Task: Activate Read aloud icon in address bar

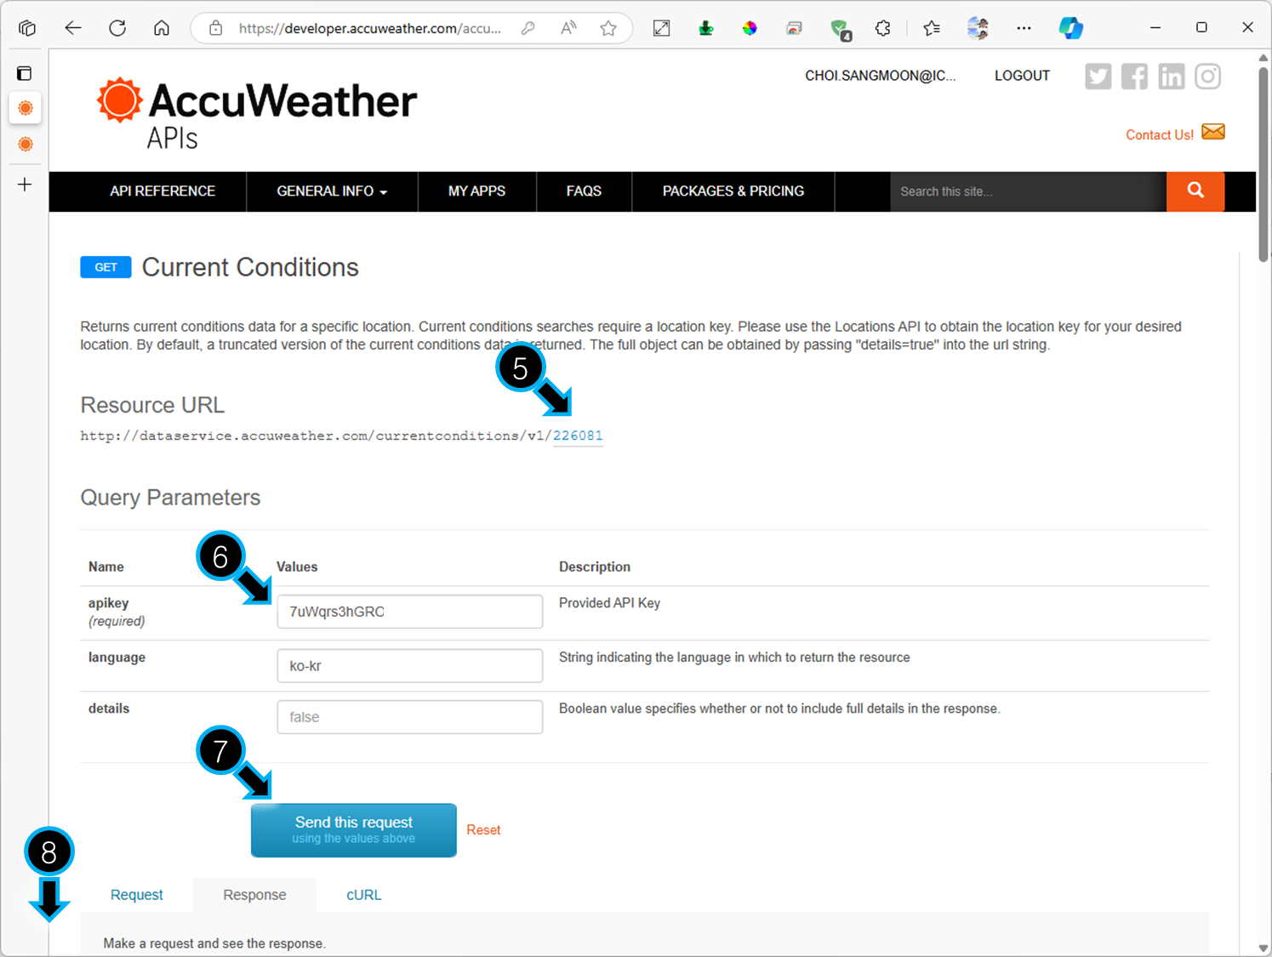Action: coord(568,28)
